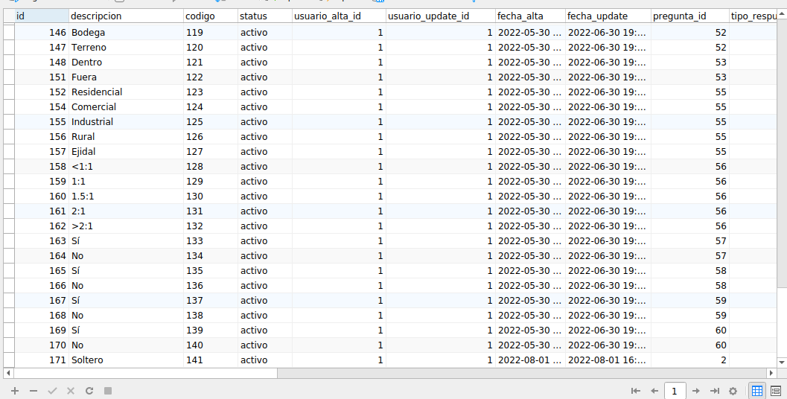Discard changes with the X icon
787x399 pixels.
point(71,391)
